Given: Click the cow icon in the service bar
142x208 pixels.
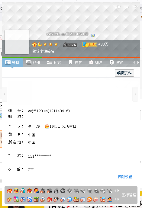Looking at the screenshot, I should click(56, 199).
